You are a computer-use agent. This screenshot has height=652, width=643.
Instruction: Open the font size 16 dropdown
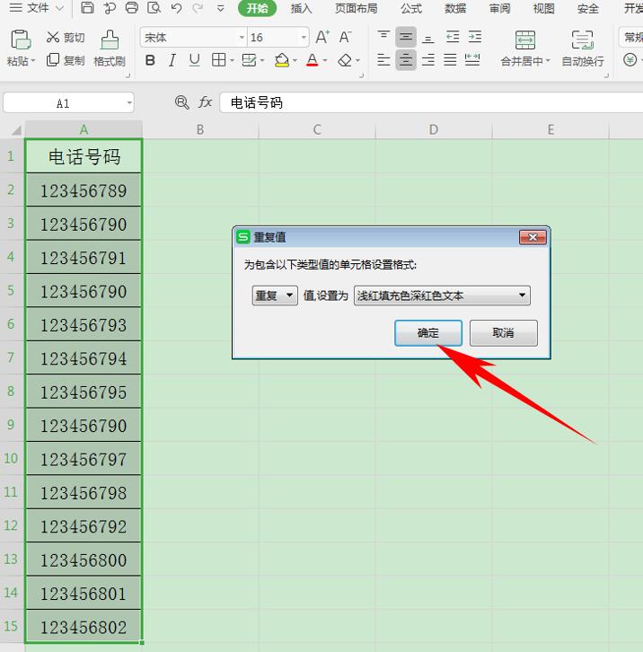tap(304, 38)
